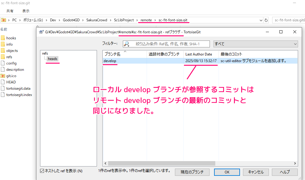Screen dimensions: 305x180
Task: Click the objects folder icon
Action: coord(3,51)
